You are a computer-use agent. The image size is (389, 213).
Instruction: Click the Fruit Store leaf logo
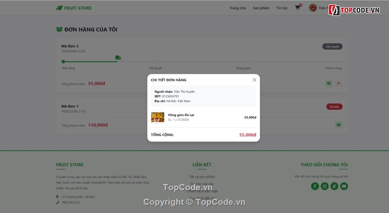click(59, 8)
